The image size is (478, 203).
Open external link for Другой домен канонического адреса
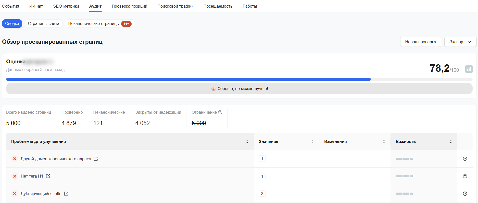click(96, 159)
